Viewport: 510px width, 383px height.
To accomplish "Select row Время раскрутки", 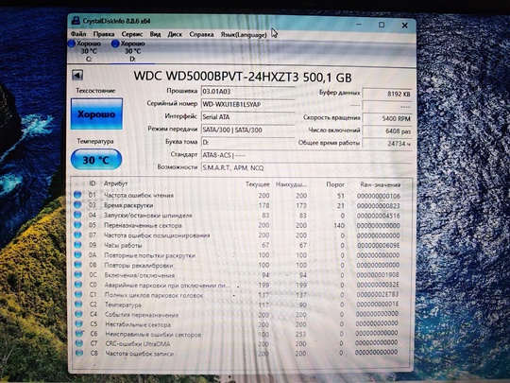I will [242, 205].
